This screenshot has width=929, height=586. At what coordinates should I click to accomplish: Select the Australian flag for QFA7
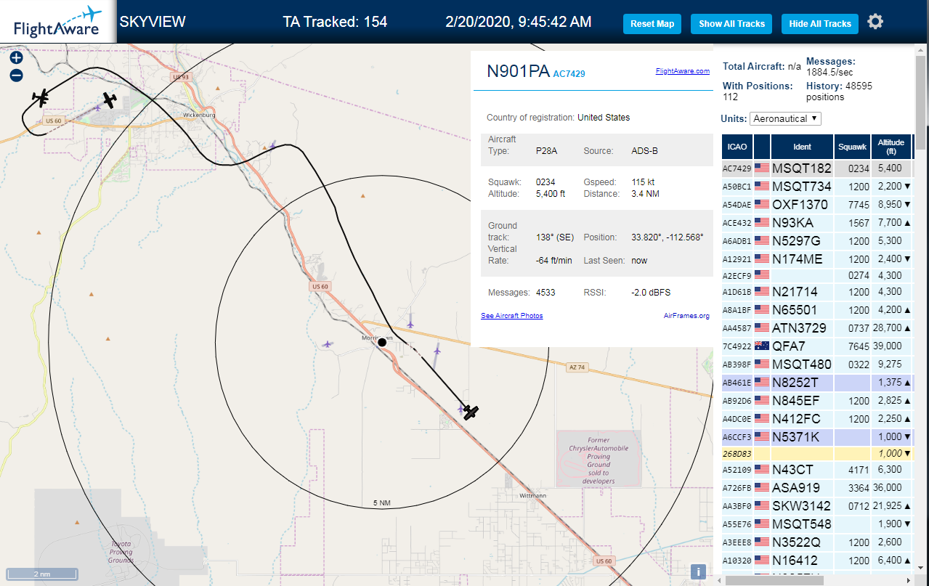pyautogui.click(x=762, y=346)
